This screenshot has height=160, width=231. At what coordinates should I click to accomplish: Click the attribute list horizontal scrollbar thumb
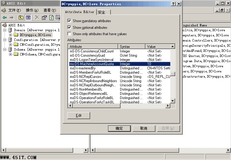tap(96, 105)
